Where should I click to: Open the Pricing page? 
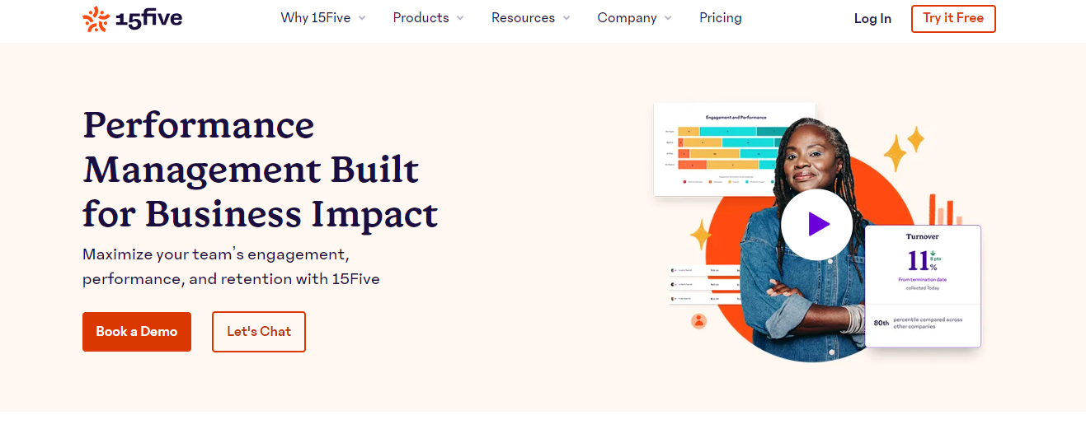720,18
